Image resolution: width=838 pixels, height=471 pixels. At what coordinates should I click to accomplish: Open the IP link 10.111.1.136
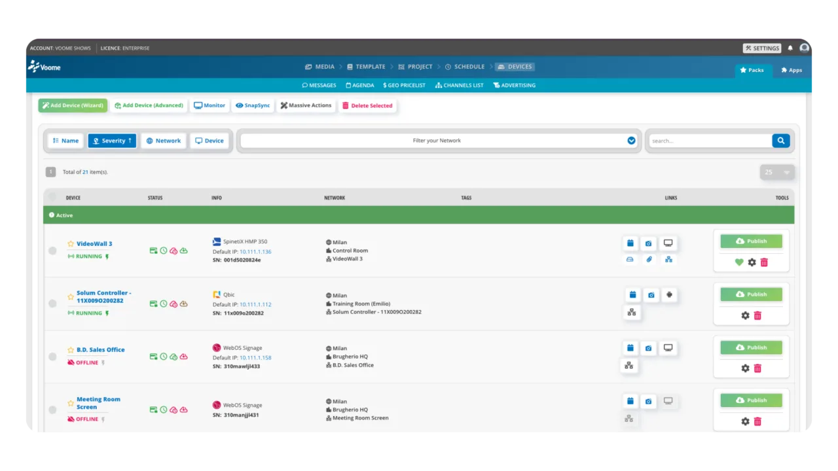[255, 252]
